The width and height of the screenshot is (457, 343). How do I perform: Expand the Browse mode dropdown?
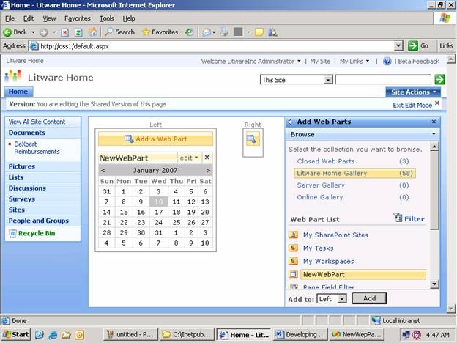pyautogui.click(x=434, y=134)
